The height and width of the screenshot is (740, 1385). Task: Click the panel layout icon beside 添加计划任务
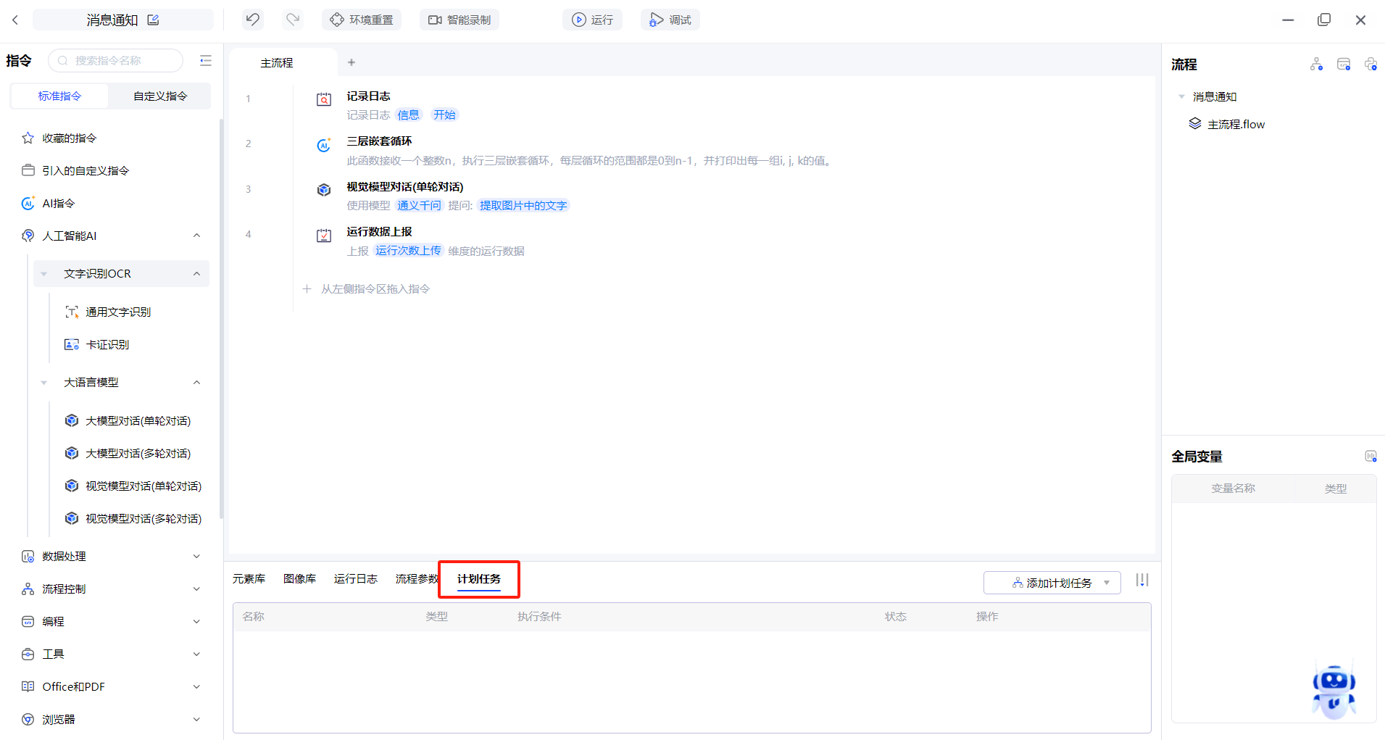[x=1142, y=581]
